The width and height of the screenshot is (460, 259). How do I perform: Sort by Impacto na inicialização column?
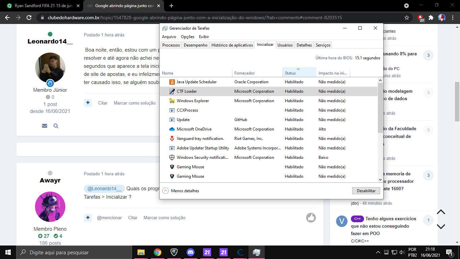[333, 72]
